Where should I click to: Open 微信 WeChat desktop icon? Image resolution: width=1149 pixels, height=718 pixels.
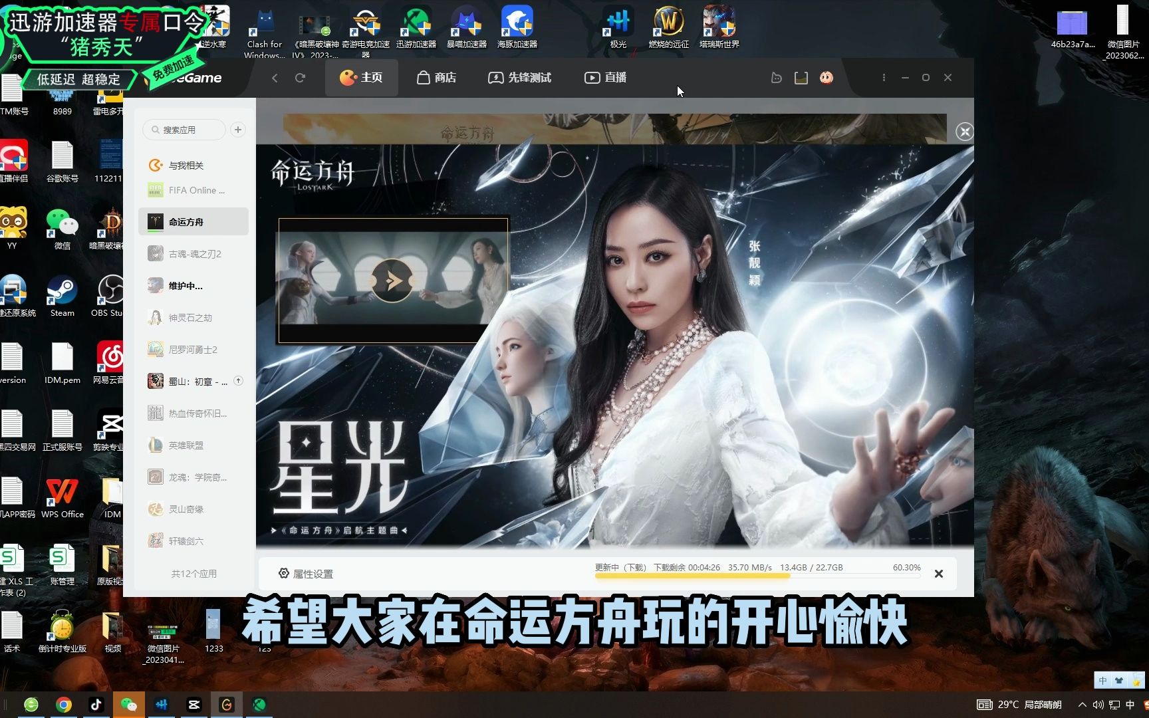(x=62, y=229)
